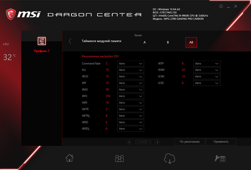
Task: Open the Home icon in bottom bar
Action: [69, 158]
